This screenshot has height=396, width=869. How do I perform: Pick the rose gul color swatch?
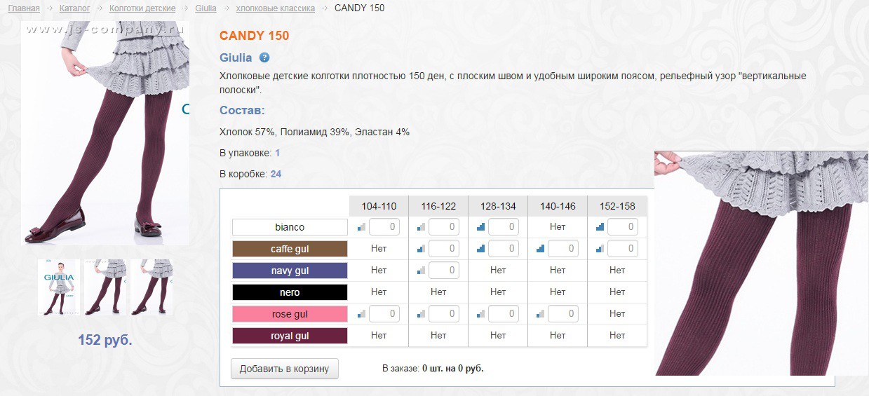point(290,315)
